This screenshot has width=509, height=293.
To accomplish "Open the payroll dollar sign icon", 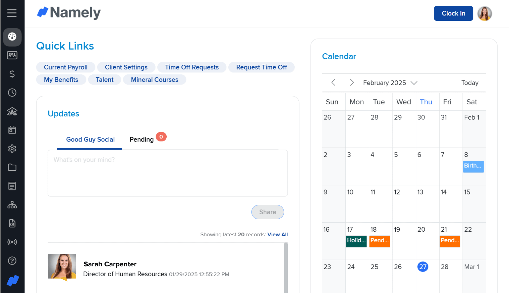I will (12, 74).
